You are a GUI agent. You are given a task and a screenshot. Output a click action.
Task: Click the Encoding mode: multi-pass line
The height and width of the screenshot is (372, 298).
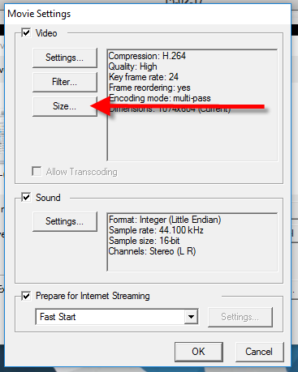[160, 98]
